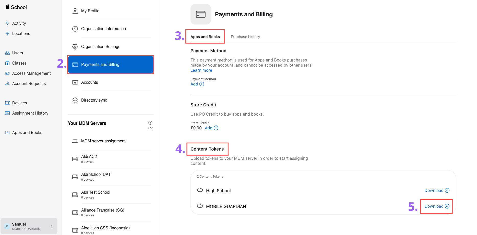Click the Aldi School UAT server icon
Viewport: 477px width, 235px height.
(75, 177)
